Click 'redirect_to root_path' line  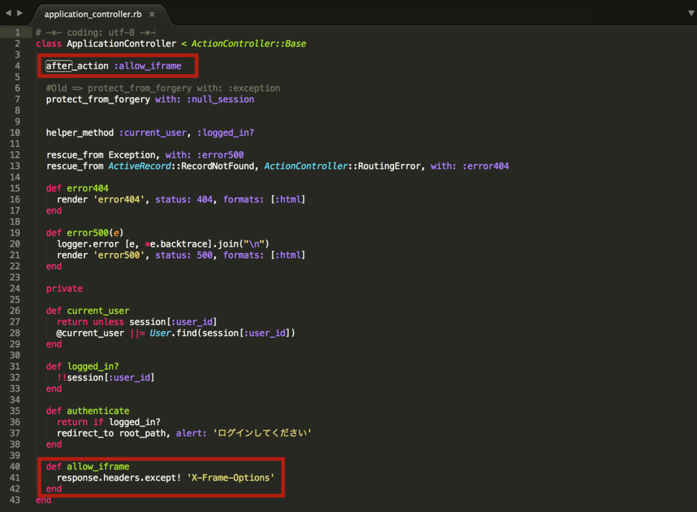point(184,433)
